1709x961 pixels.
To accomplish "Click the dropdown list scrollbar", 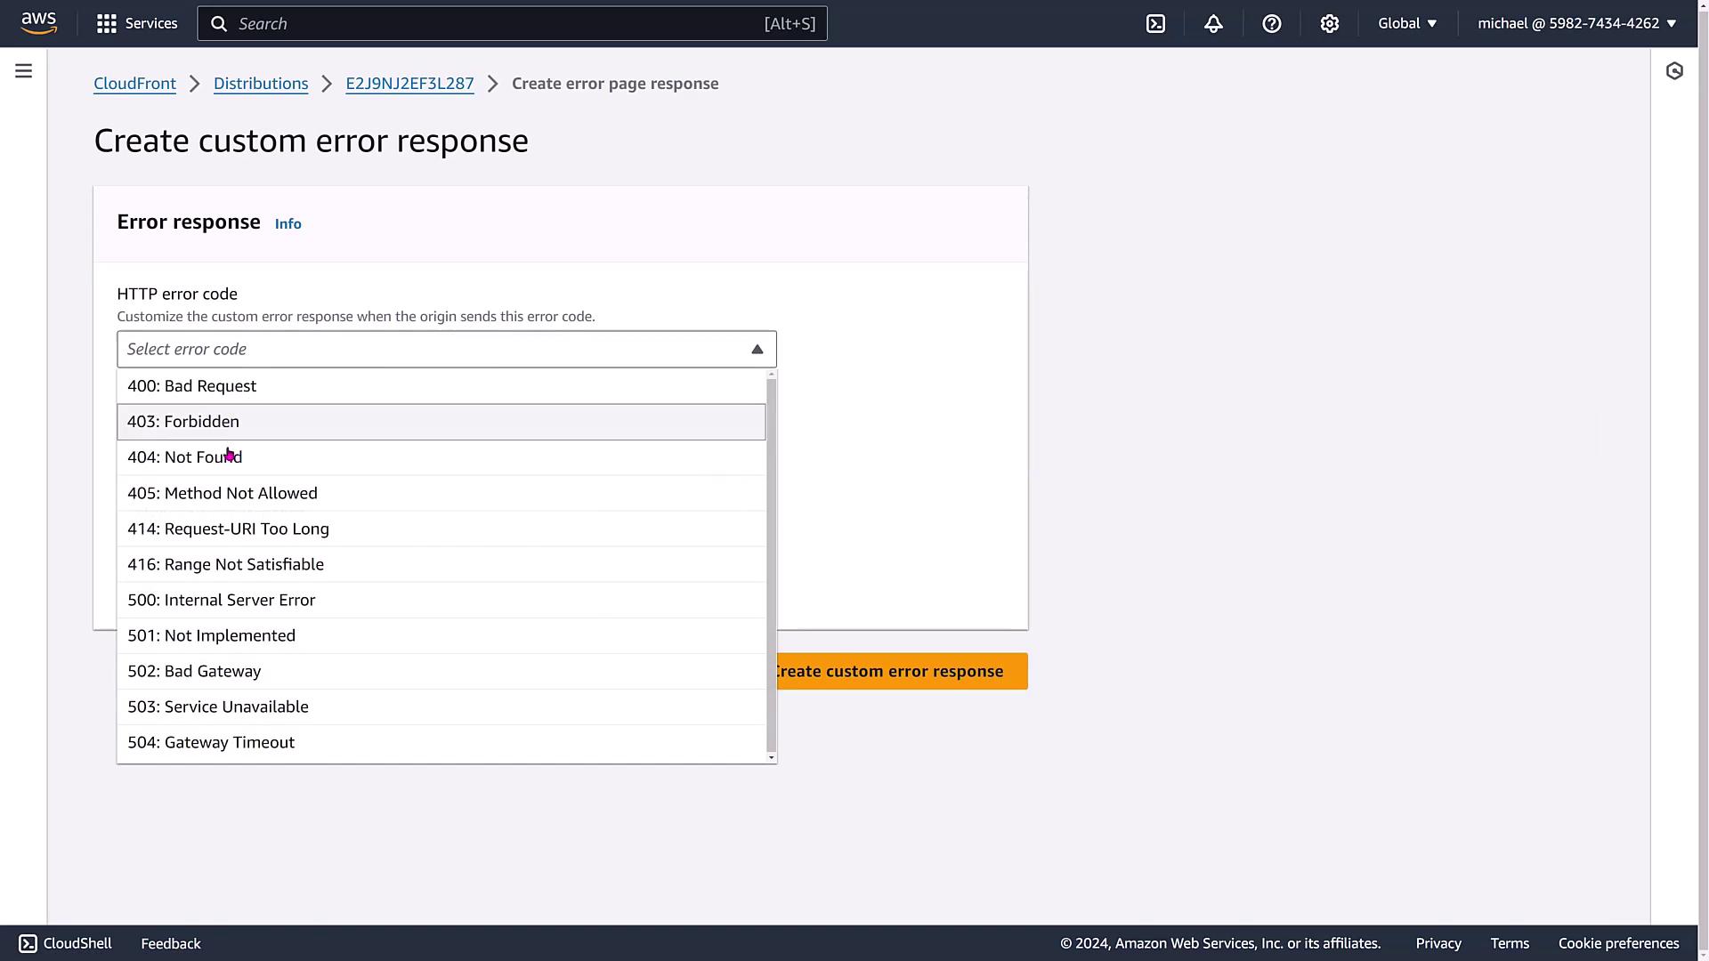I will 771,566.
